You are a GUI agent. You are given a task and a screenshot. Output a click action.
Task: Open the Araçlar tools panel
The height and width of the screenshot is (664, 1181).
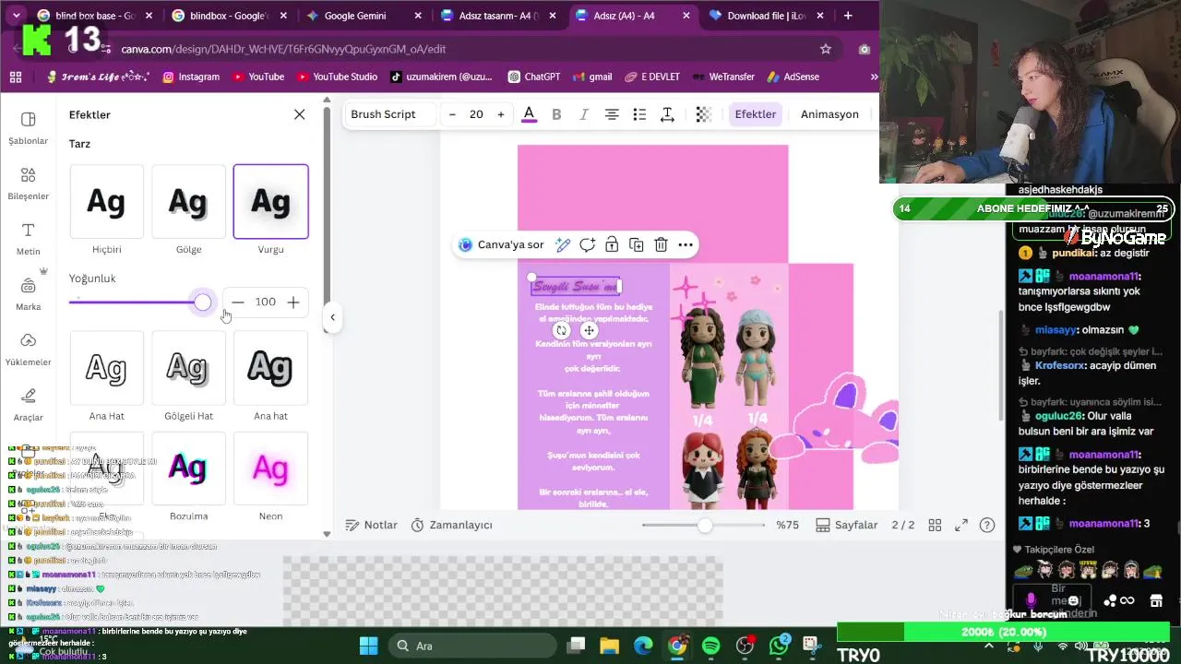28,405
